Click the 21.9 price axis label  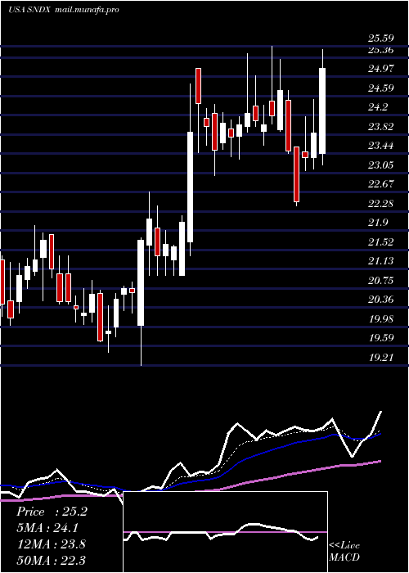pyautogui.click(x=378, y=223)
